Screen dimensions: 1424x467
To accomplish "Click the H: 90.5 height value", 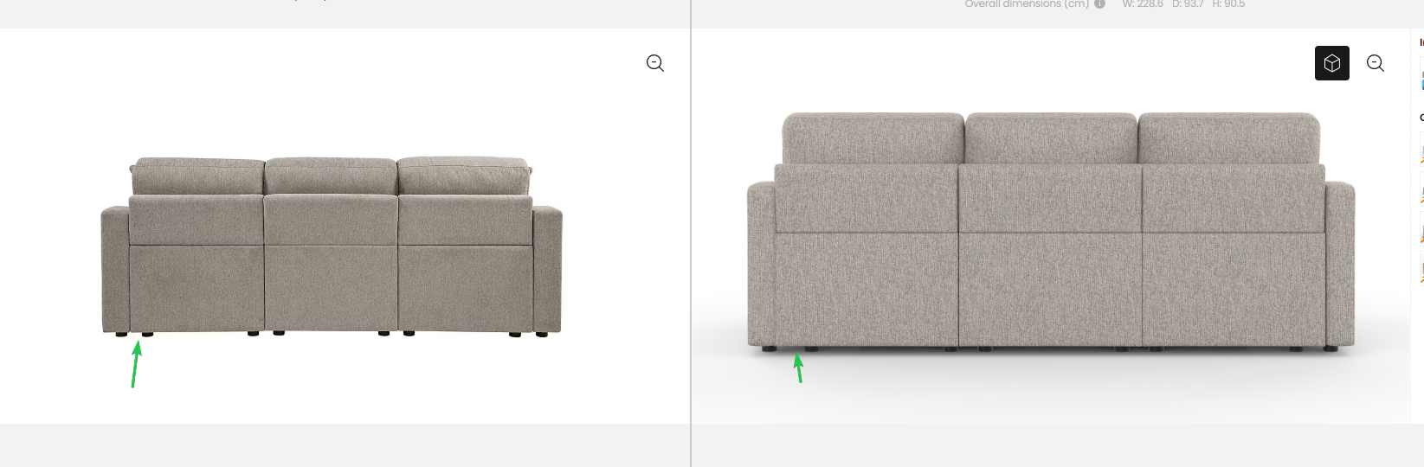I will (1228, 4).
